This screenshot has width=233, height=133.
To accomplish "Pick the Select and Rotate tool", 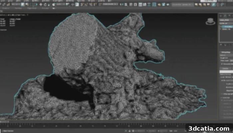I will point(45,4).
